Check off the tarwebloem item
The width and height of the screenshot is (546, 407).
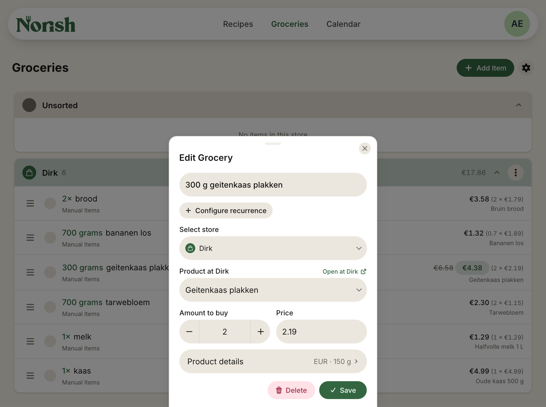[50, 307]
